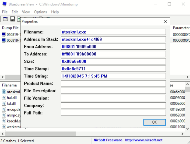The image size is (190, 144).
Task: Open the nirsoft.net link in status bar
Action: click(x=144, y=140)
